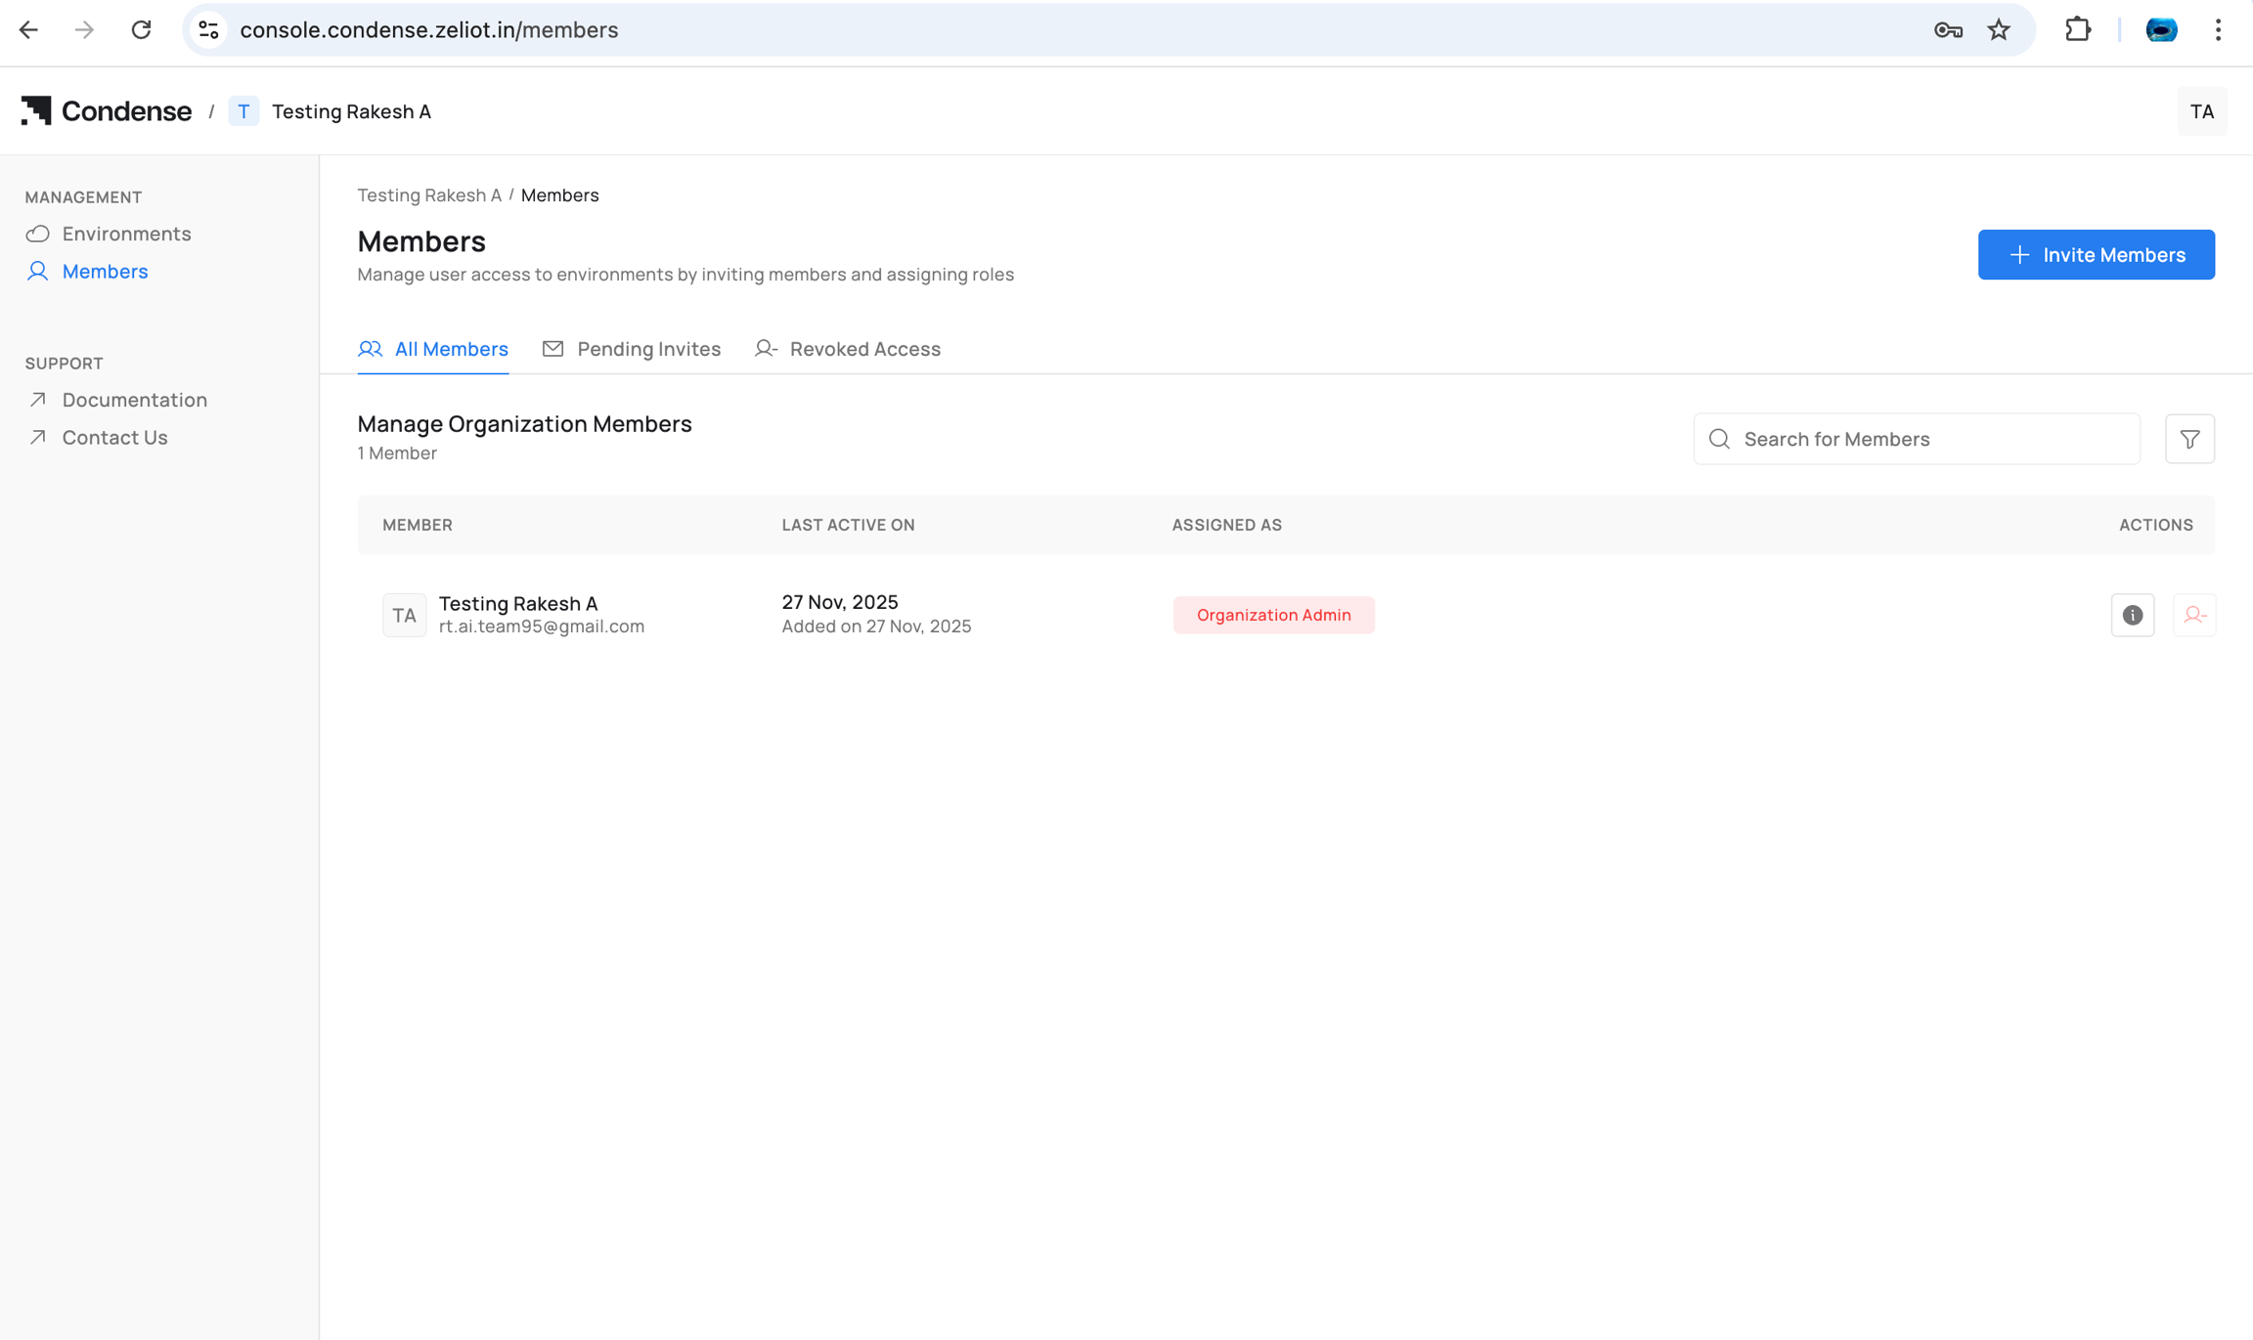Open the browser extensions puzzle icon
This screenshot has width=2253, height=1340.
pos(2077,30)
